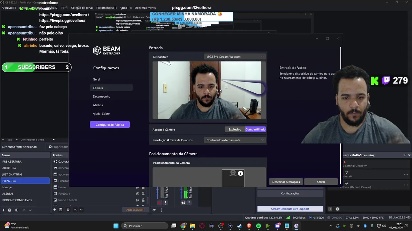Open Brave browser from the taskbar
Screen dimensions: 412x231
pyautogui.click(x=249, y=226)
